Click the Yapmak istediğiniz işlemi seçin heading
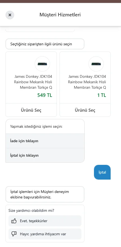This screenshot has width=121, height=247. click(36, 126)
